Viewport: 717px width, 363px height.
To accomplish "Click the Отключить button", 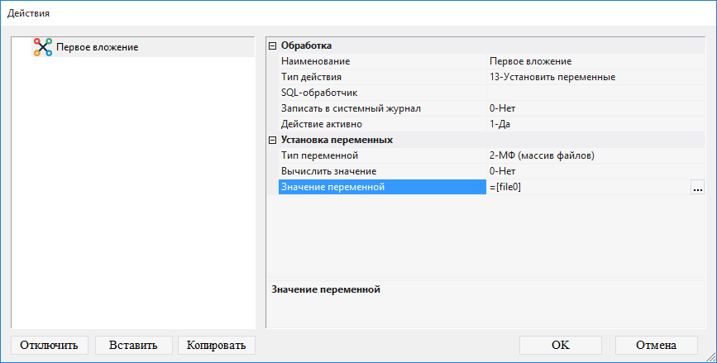I will (x=49, y=345).
